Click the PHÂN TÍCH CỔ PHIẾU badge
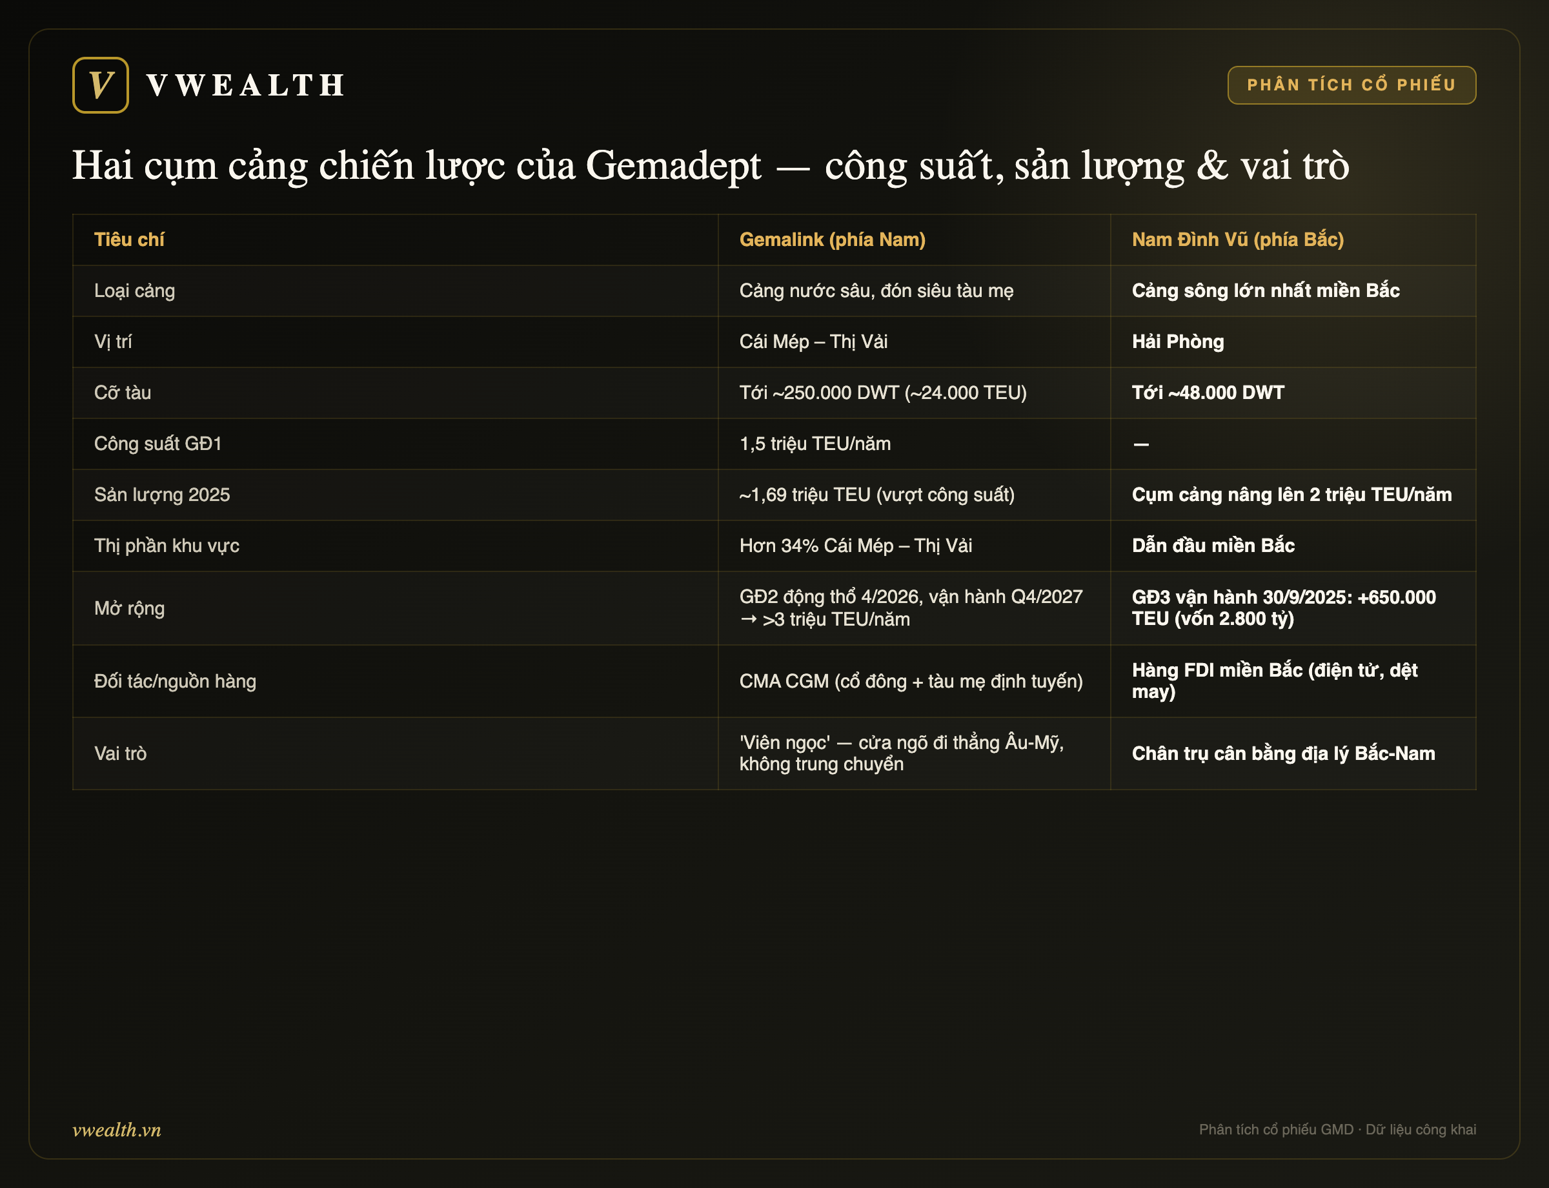Image resolution: width=1549 pixels, height=1188 pixels. pyautogui.click(x=1351, y=85)
